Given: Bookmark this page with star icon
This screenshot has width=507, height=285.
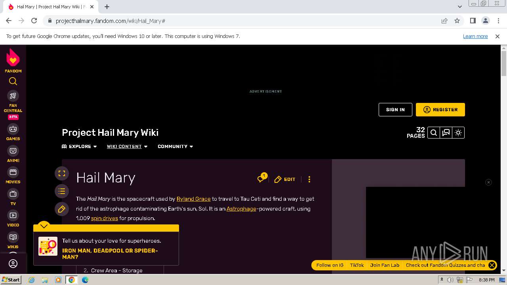Looking at the screenshot, I should coord(457,21).
